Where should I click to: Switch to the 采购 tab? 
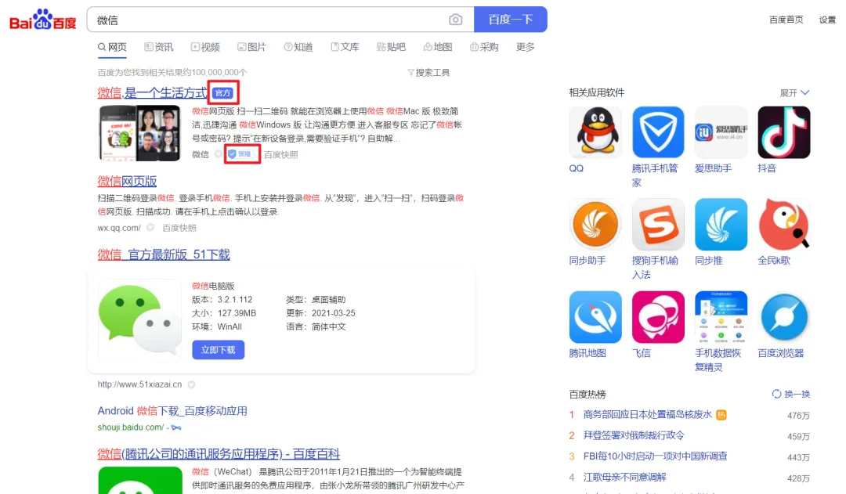point(484,47)
